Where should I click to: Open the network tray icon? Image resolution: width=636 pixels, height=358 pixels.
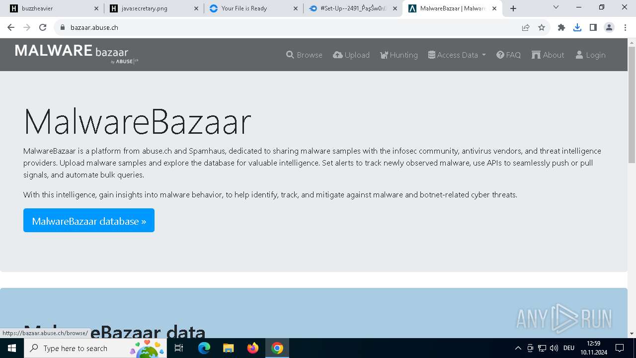[x=542, y=348]
